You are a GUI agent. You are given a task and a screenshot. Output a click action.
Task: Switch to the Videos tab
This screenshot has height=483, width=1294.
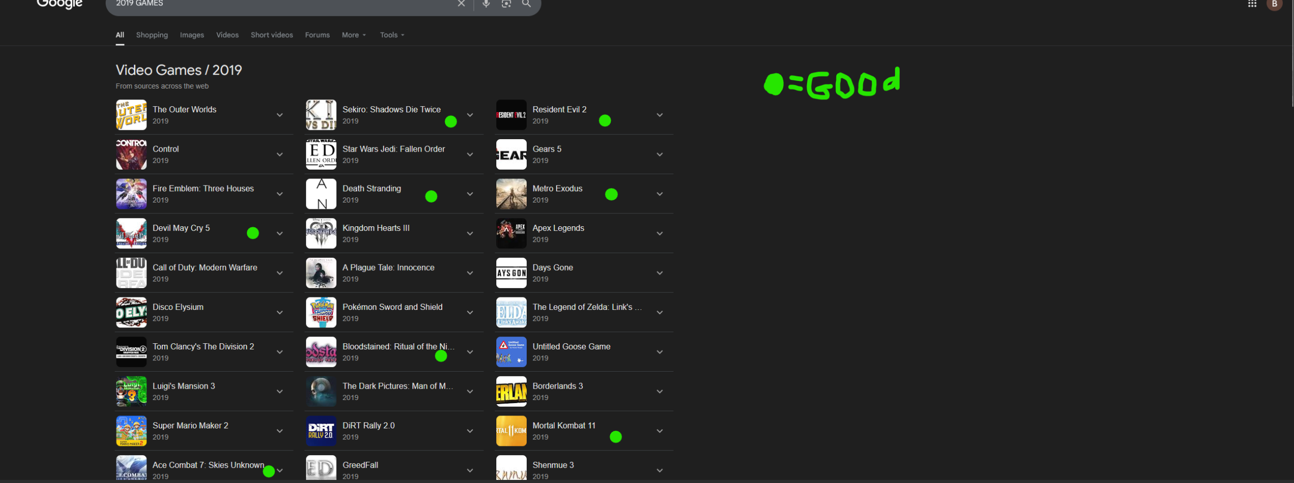227,35
